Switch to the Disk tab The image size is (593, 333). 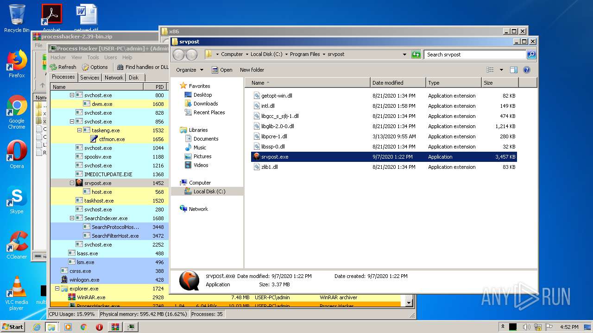[x=133, y=78]
